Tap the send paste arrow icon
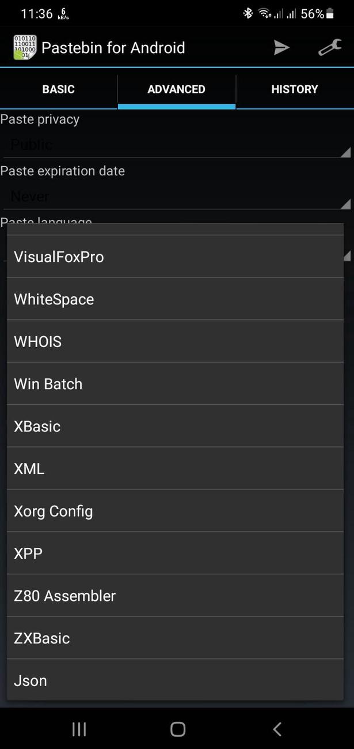This screenshot has height=749, width=354. click(281, 48)
